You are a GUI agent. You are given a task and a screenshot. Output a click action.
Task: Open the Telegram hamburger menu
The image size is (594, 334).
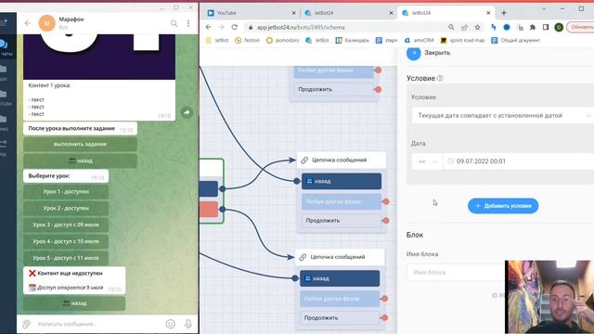[x=4, y=22]
